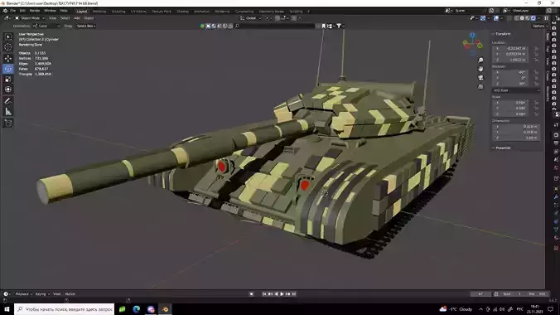Open Blender from the taskbar
The image size is (560, 315).
point(165,309)
